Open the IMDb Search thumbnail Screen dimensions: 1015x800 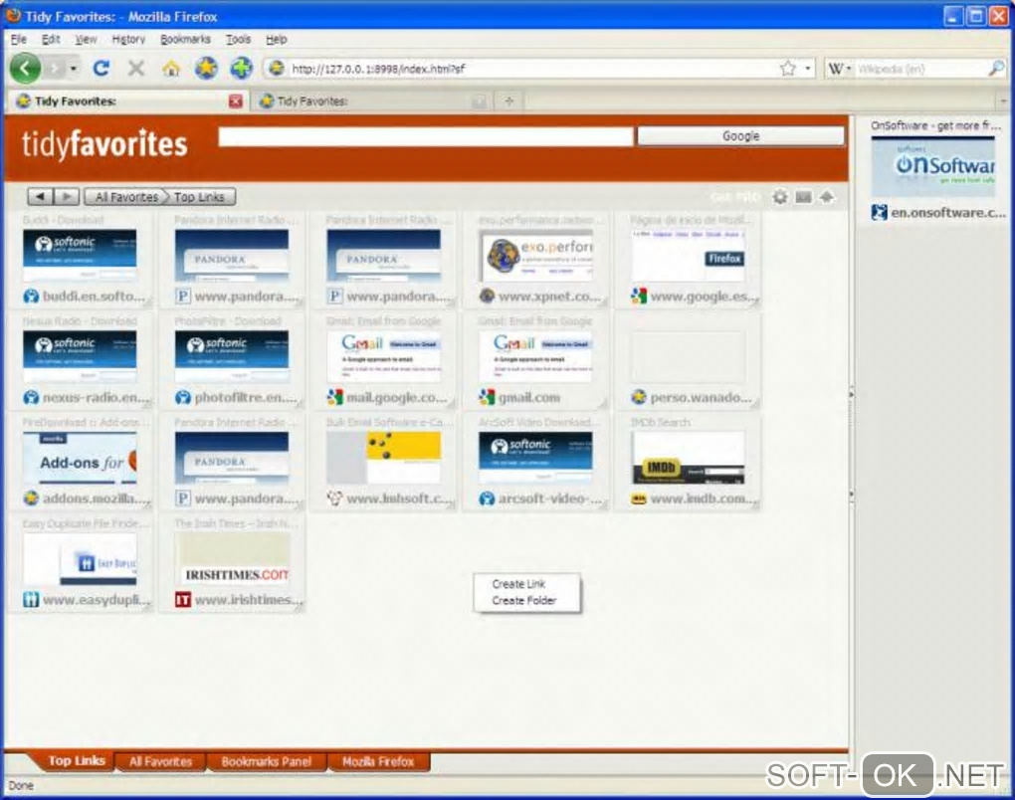[688, 459]
